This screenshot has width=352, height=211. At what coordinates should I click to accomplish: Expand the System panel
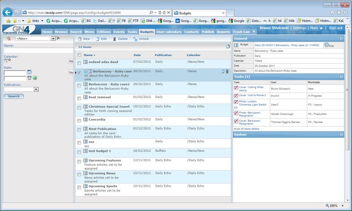tap(341, 135)
